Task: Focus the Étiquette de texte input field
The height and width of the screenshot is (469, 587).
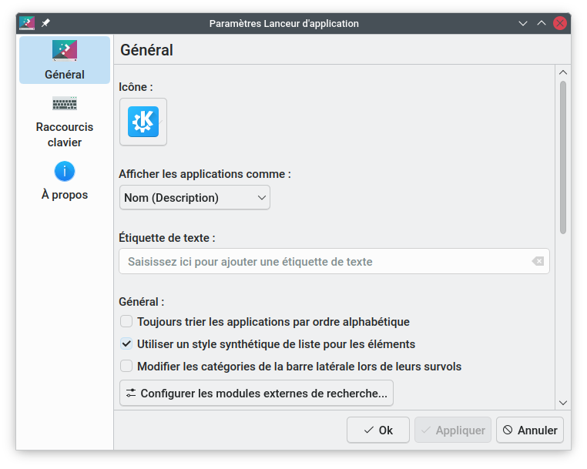Action: click(x=334, y=261)
